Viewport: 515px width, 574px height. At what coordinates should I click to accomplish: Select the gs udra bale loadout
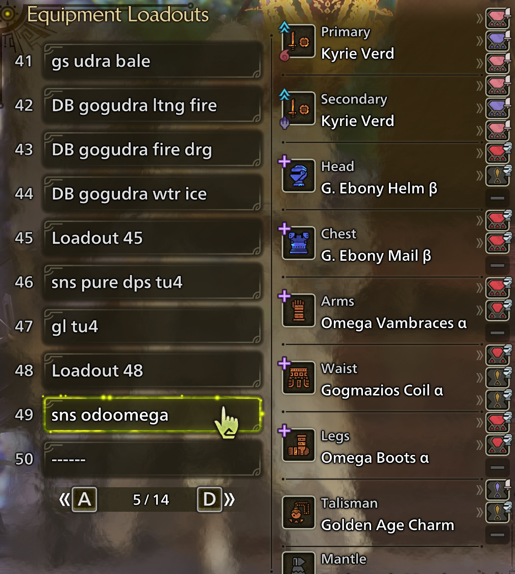153,61
